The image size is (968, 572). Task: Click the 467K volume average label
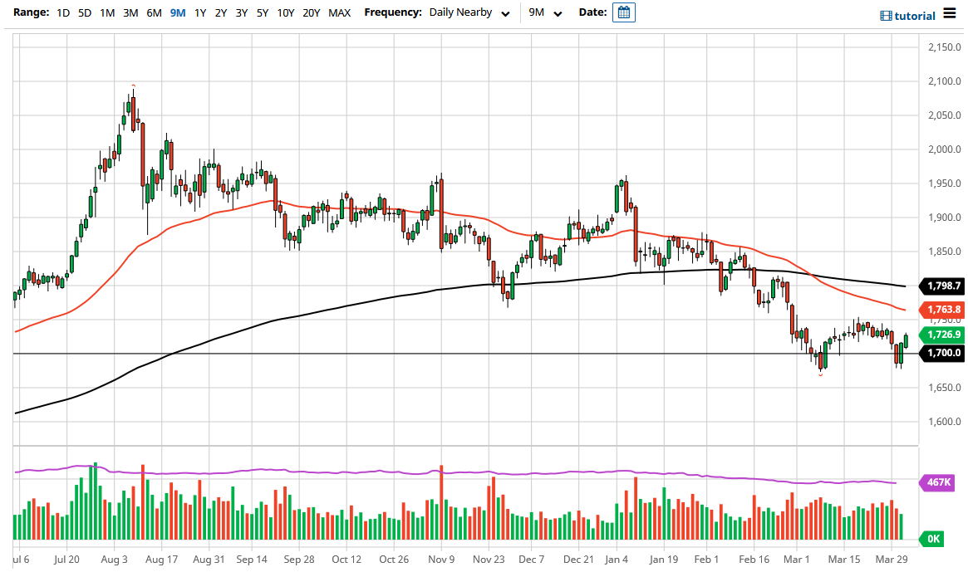[x=938, y=482]
